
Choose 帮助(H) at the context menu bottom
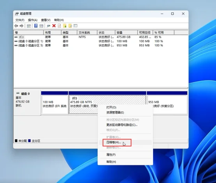coord(125,162)
